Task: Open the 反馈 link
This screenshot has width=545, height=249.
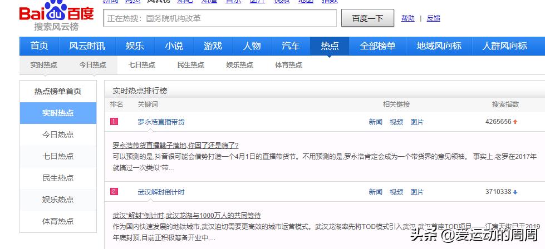Action: [434, 18]
